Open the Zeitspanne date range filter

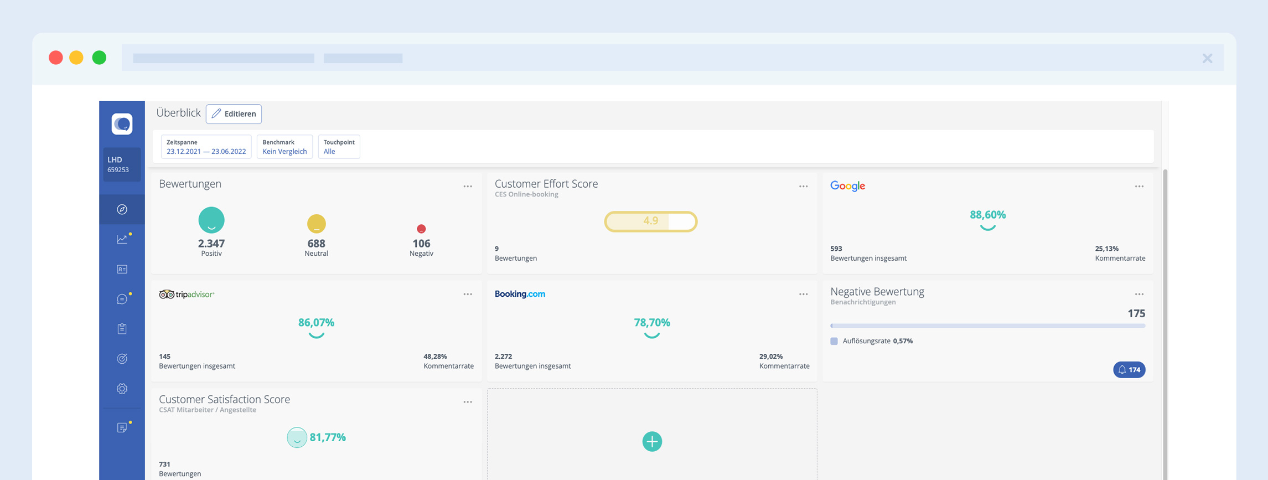coord(206,147)
